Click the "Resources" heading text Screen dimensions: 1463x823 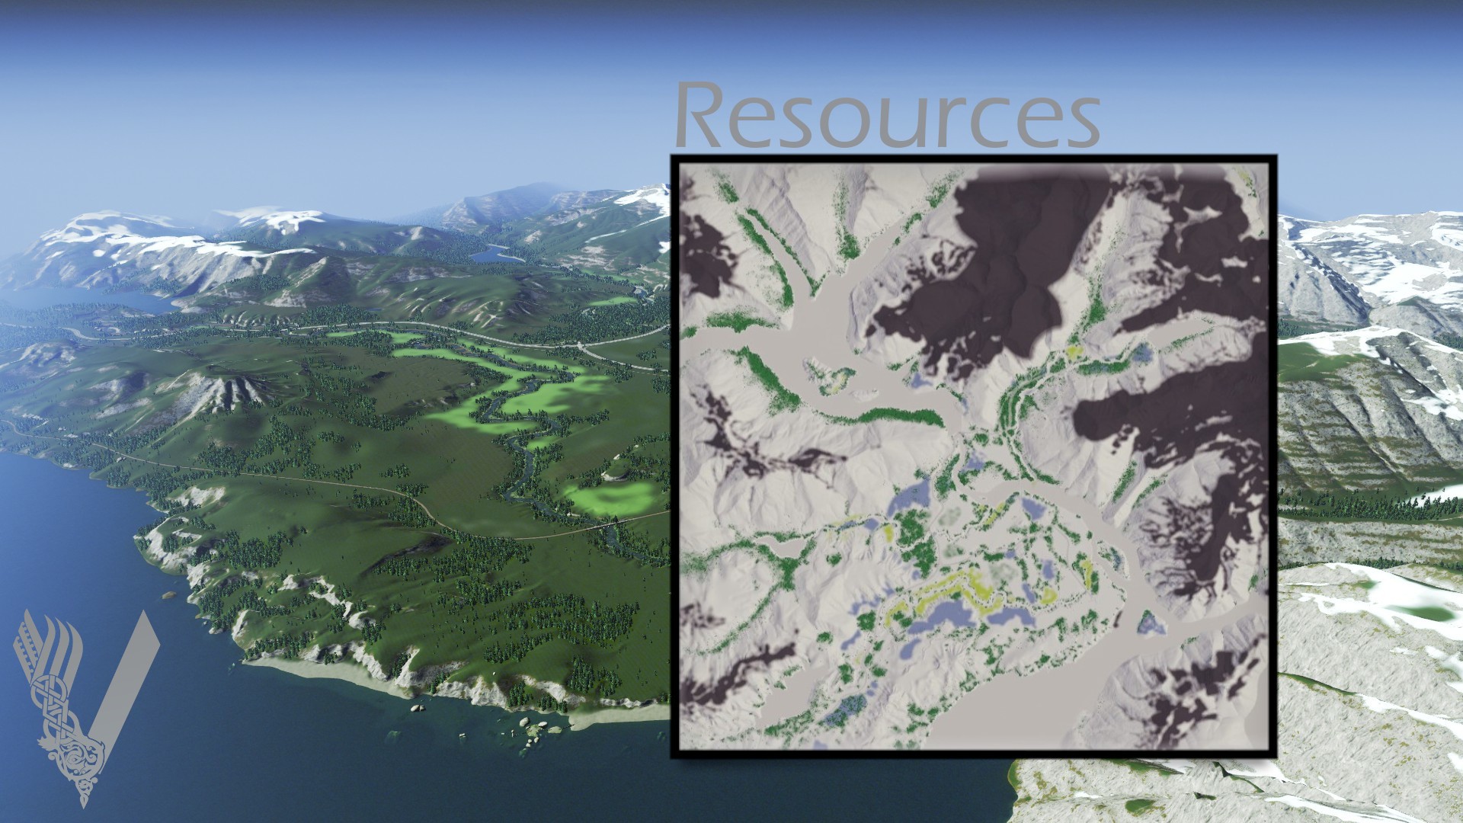886,116
